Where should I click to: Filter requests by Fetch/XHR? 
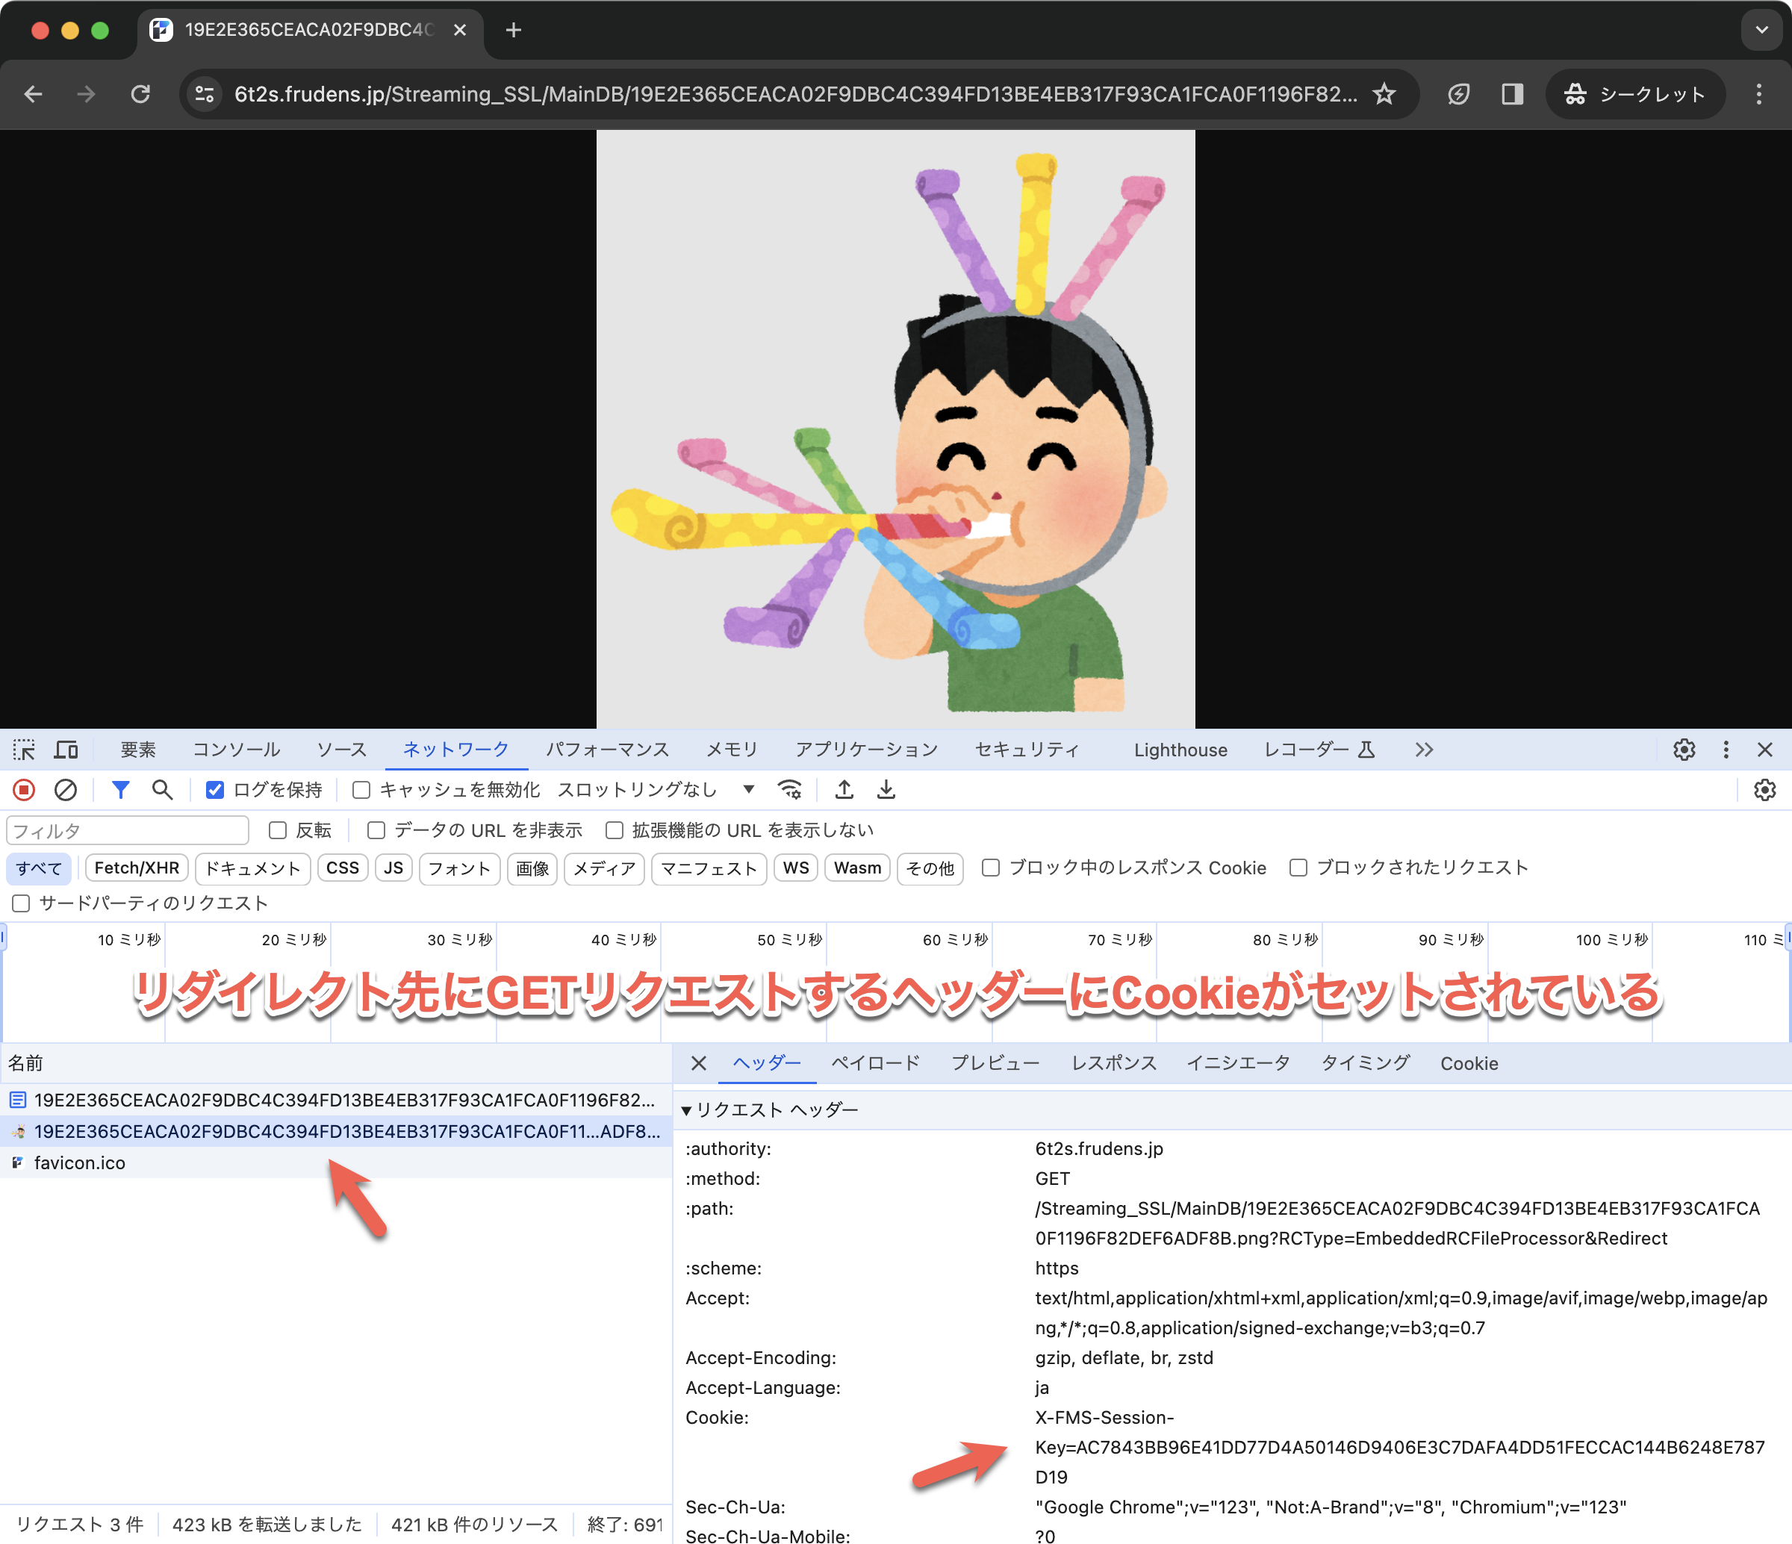(x=137, y=868)
